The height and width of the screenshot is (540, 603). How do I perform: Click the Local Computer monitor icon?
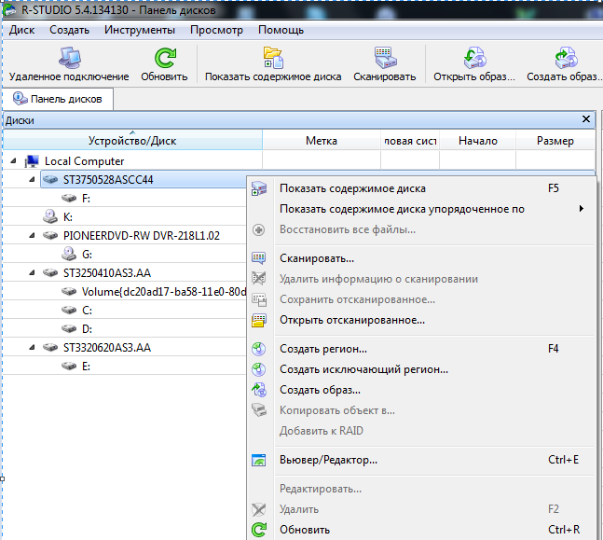click(32, 161)
